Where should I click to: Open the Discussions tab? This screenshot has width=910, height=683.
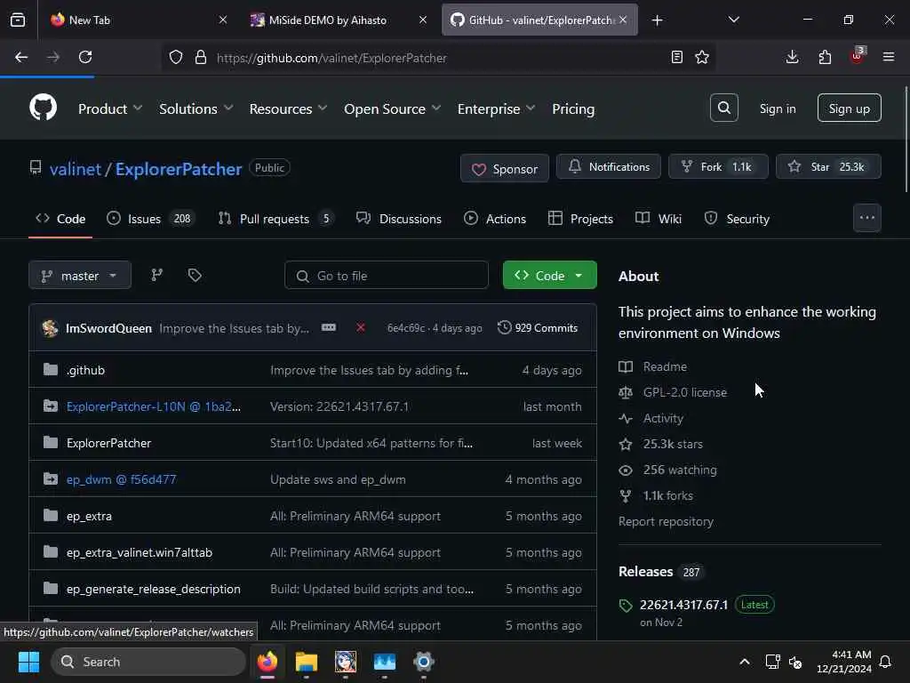(399, 219)
